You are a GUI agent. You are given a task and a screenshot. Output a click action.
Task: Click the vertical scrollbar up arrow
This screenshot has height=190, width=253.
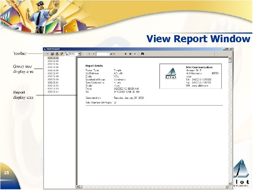tap(230, 58)
